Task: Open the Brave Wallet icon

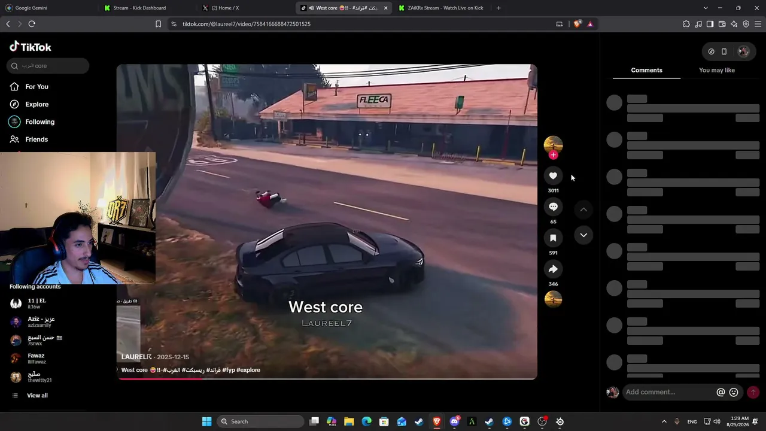Action: 722,24
